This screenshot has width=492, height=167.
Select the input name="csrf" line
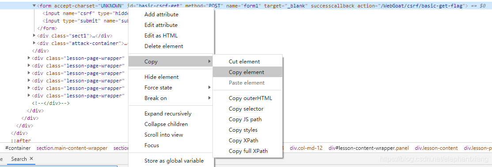tap(85, 13)
